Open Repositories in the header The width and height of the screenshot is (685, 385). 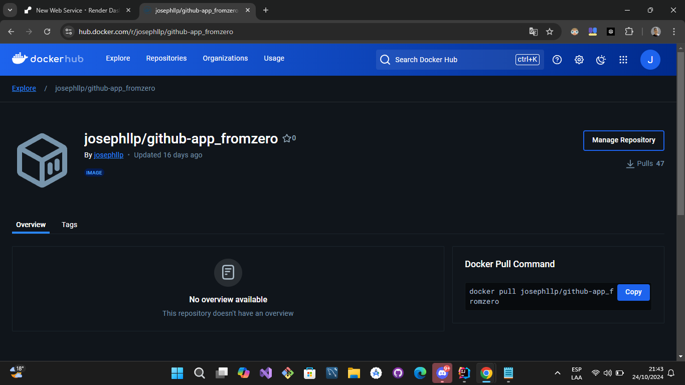click(166, 58)
